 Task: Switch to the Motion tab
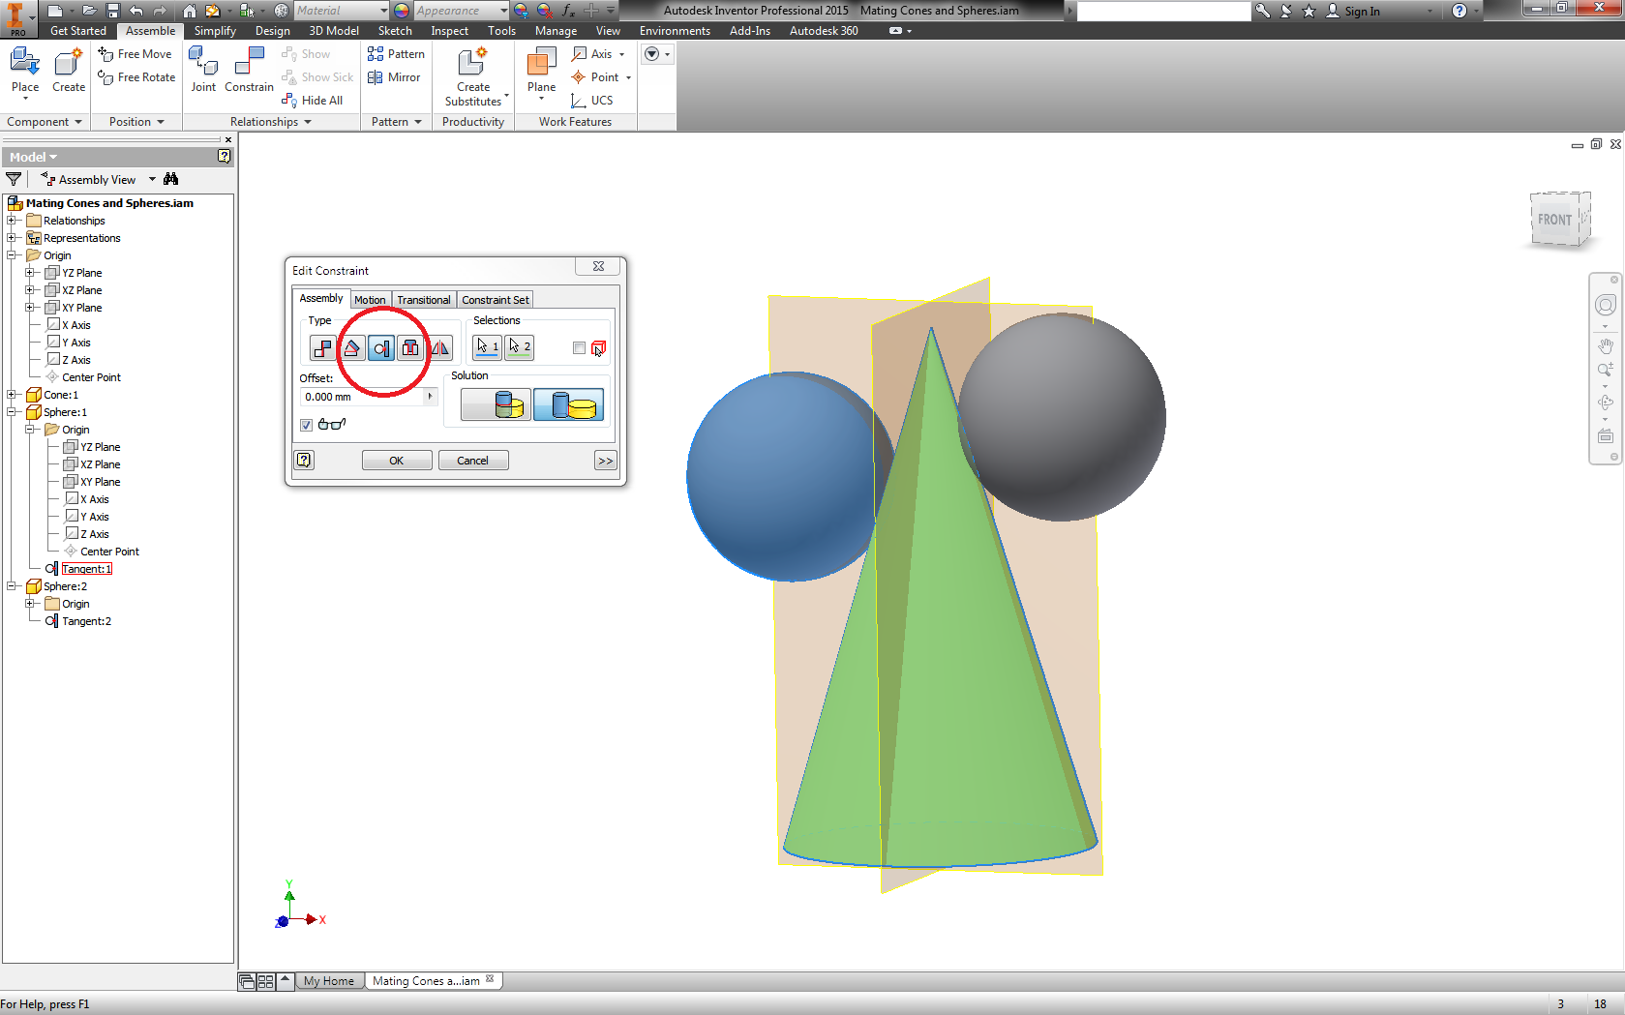[x=370, y=300]
